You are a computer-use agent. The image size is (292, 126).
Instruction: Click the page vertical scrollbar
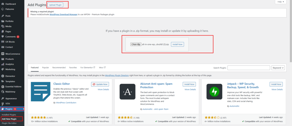[291, 31]
